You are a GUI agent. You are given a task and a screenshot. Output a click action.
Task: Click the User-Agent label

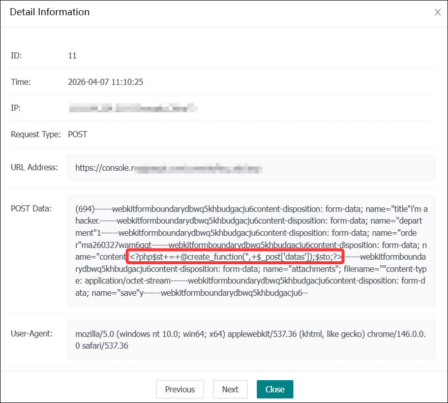point(33,334)
